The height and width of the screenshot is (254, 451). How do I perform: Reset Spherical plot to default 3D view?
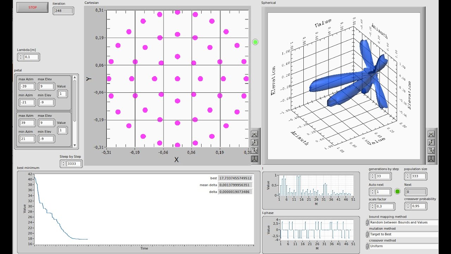tap(431, 159)
